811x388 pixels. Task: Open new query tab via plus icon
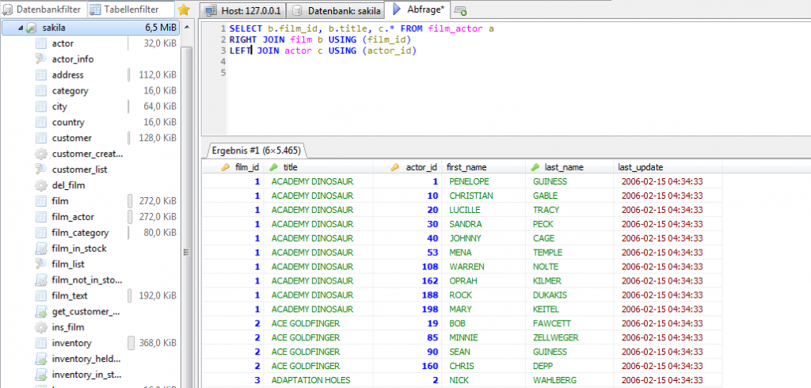461,10
